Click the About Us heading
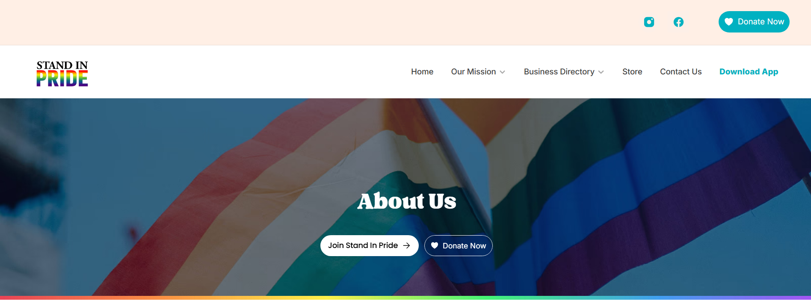This screenshot has height=304, width=811. point(406,201)
